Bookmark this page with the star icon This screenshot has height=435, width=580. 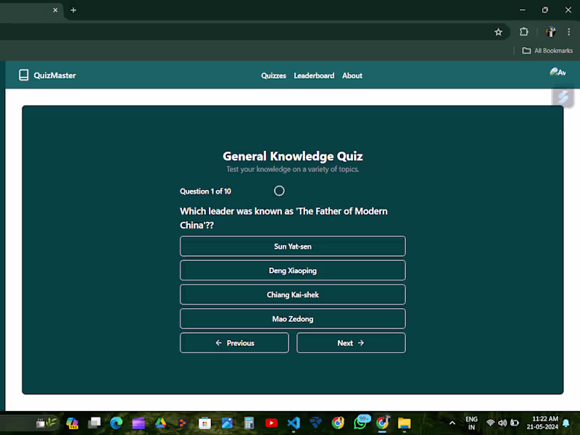(498, 32)
